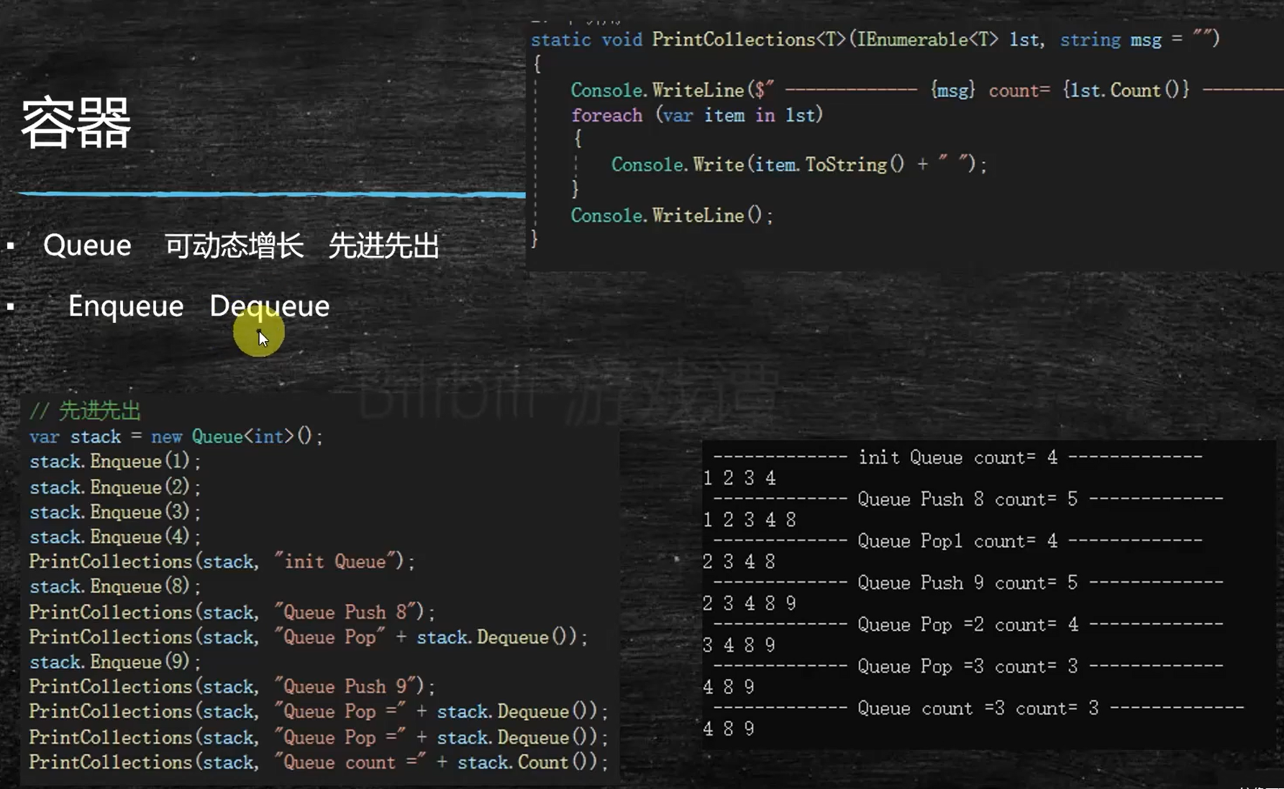Click the code comment '// 先进先出'
The image size is (1284, 789).
pos(85,411)
